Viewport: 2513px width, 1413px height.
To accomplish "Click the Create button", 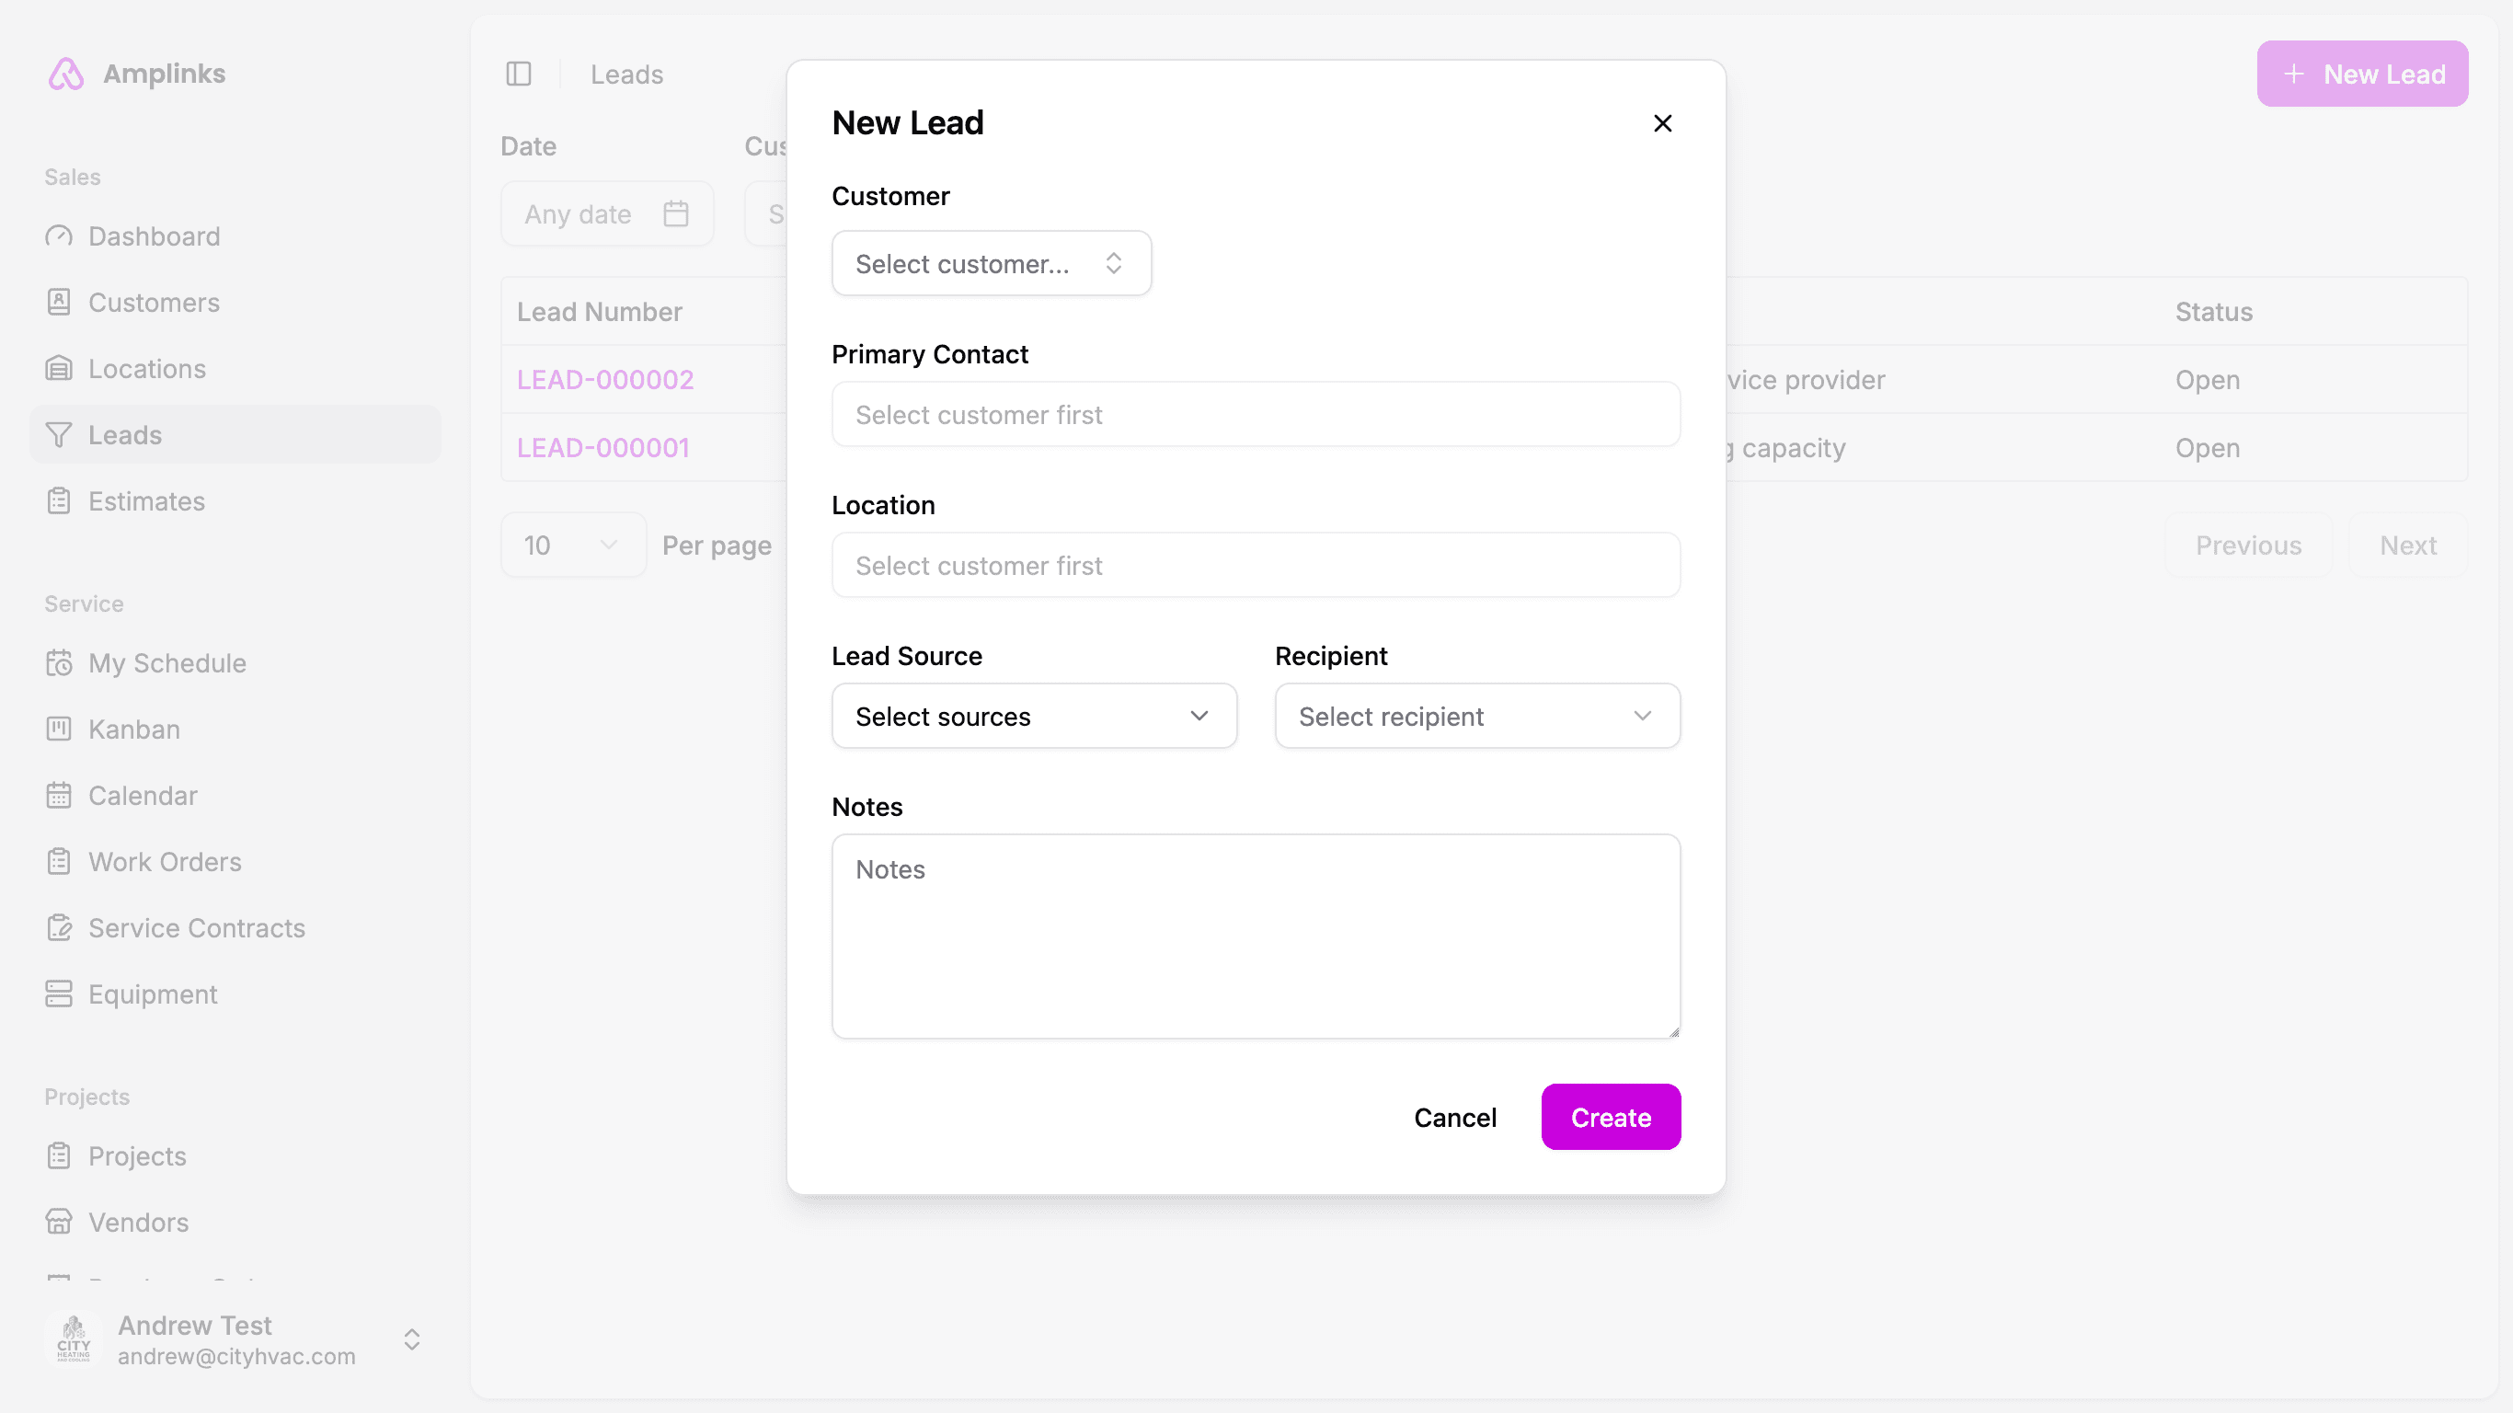I will tap(1610, 1118).
